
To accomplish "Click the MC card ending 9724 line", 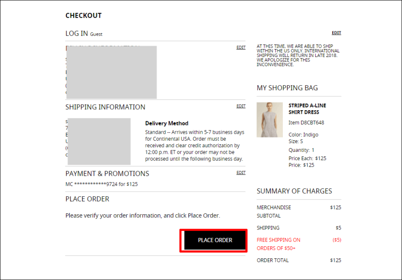I will pos(102,184).
